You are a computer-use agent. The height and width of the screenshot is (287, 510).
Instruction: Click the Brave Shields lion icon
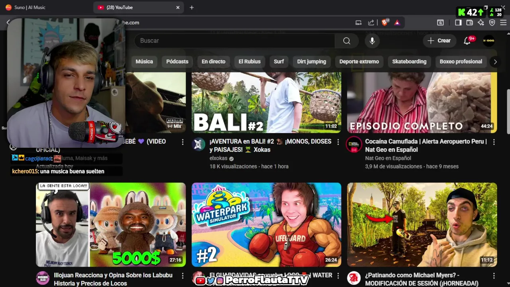tap(384, 23)
